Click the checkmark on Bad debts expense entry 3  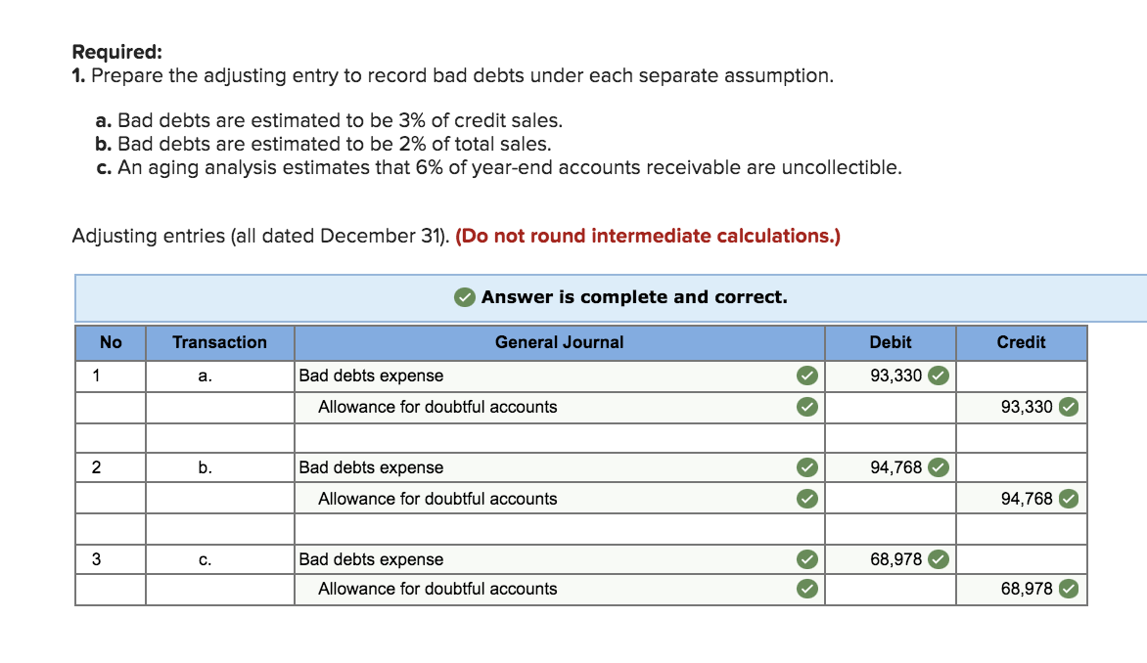pos(807,559)
